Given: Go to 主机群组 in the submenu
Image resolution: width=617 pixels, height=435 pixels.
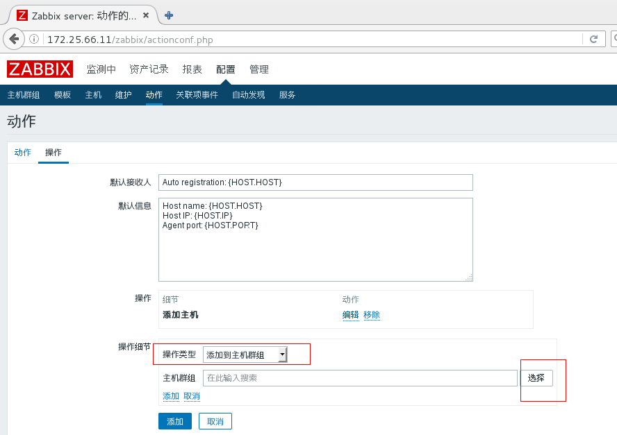Looking at the screenshot, I should 24,95.
